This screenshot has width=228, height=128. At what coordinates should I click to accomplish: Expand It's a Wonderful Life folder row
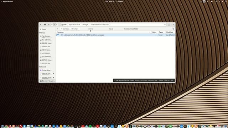click(57, 35)
